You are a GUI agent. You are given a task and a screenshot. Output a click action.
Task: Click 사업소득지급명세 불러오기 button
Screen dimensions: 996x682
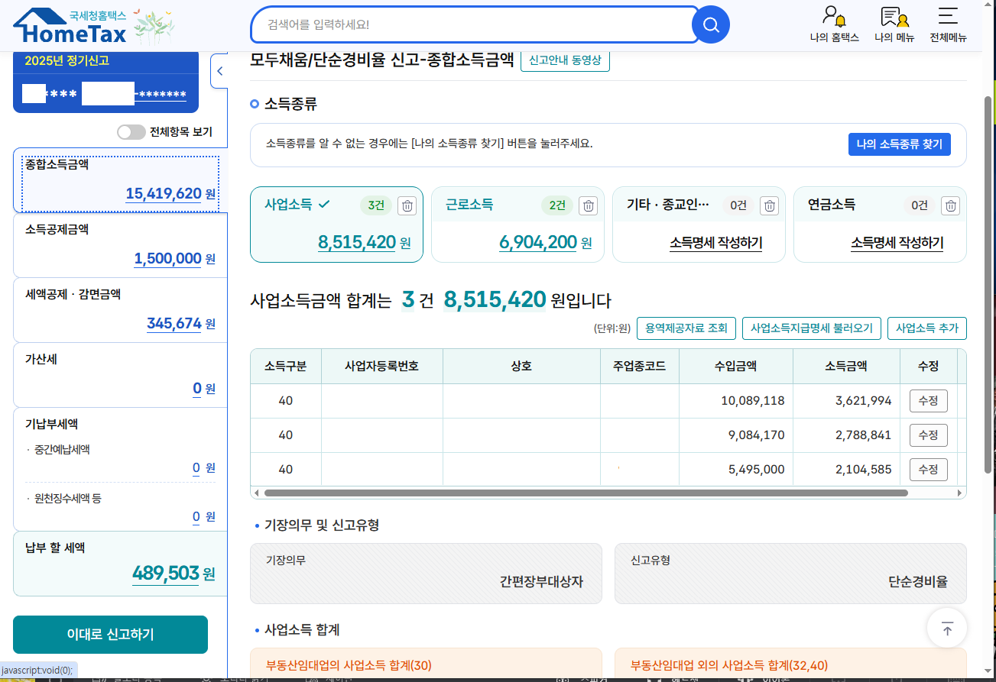[x=811, y=328]
